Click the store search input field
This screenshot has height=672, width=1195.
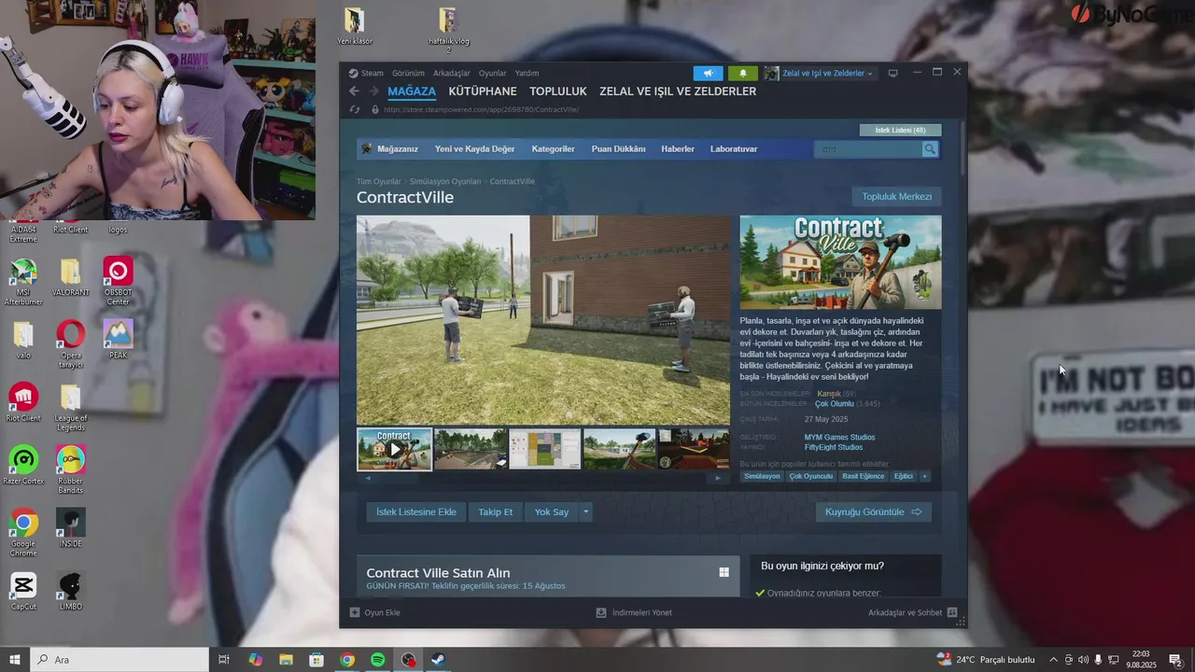click(x=868, y=149)
